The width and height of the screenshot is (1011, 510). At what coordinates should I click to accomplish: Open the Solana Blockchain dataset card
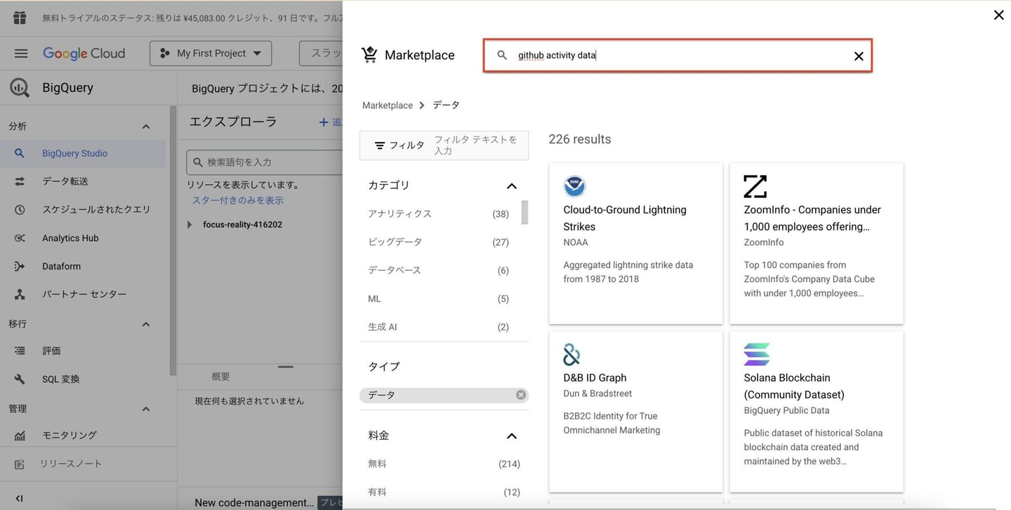[x=816, y=411]
